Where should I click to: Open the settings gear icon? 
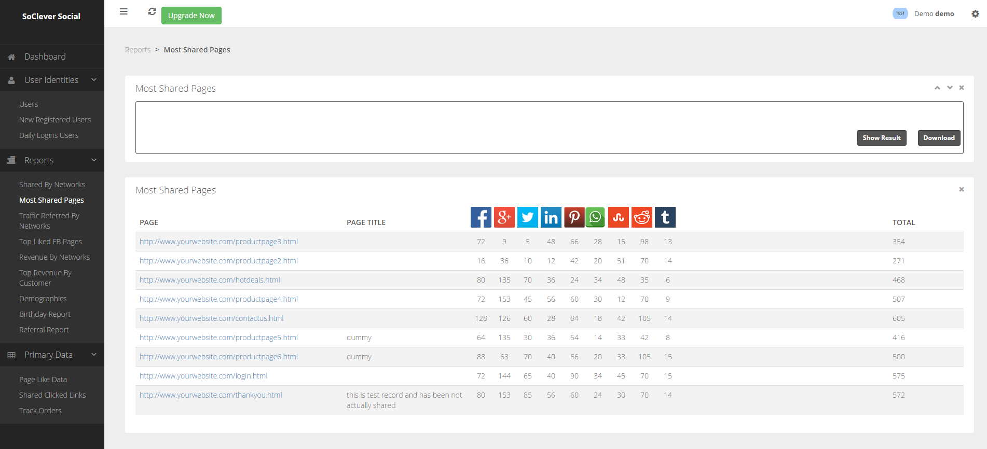point(975,14)
